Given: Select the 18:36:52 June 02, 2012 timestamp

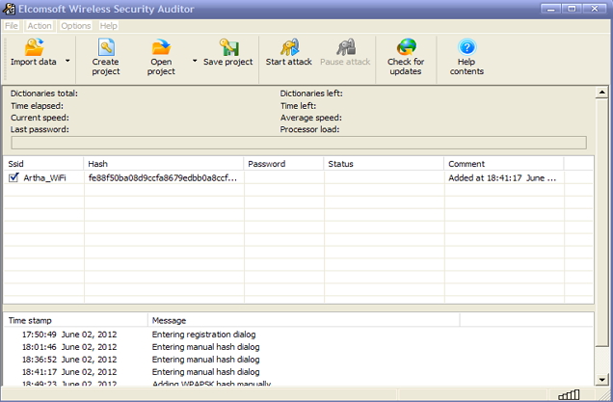Looking at the screenshot, I should coord(69,360).
